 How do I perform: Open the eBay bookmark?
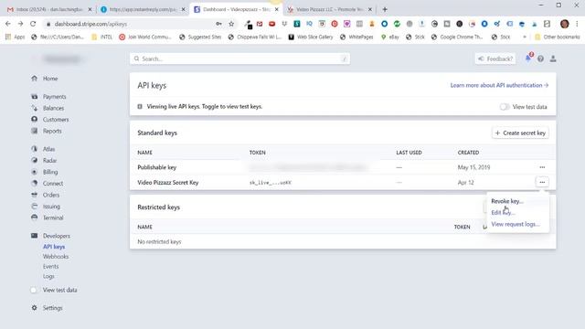coord(390,37)
